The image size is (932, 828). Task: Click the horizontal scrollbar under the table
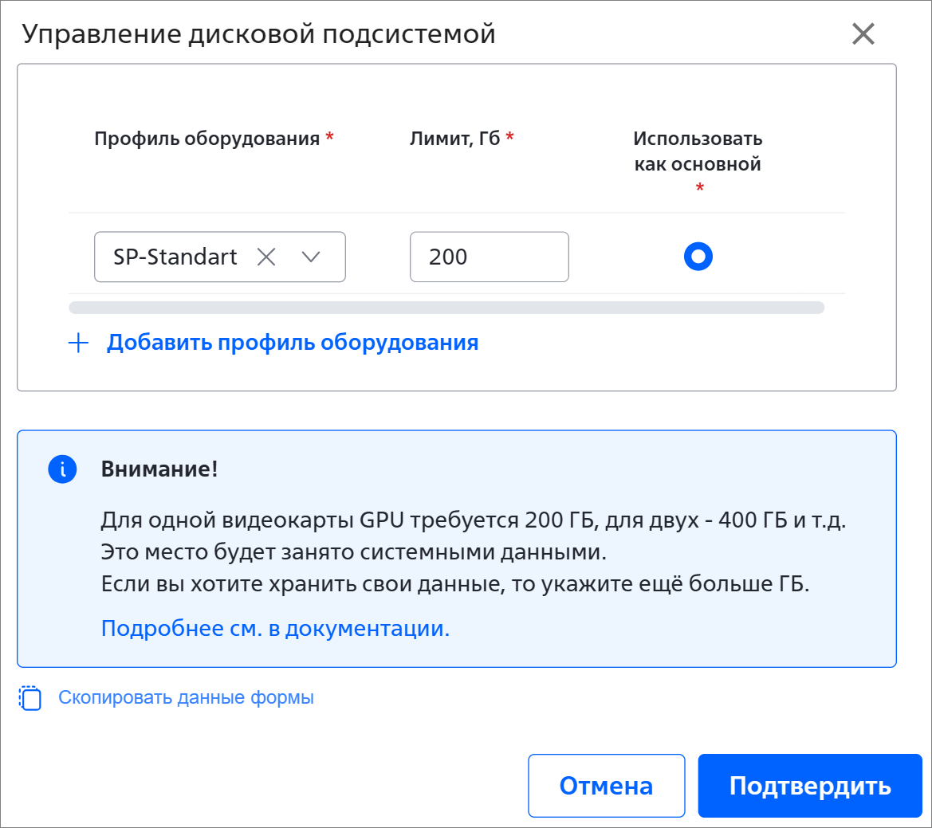tap(446, 308)
